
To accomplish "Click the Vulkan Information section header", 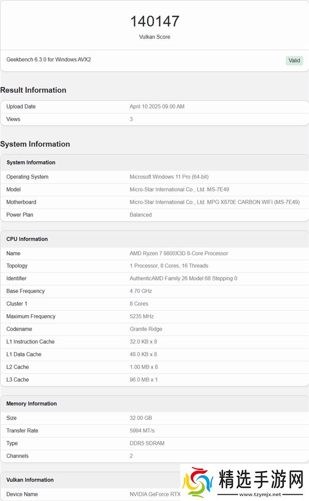I will 30,480.
